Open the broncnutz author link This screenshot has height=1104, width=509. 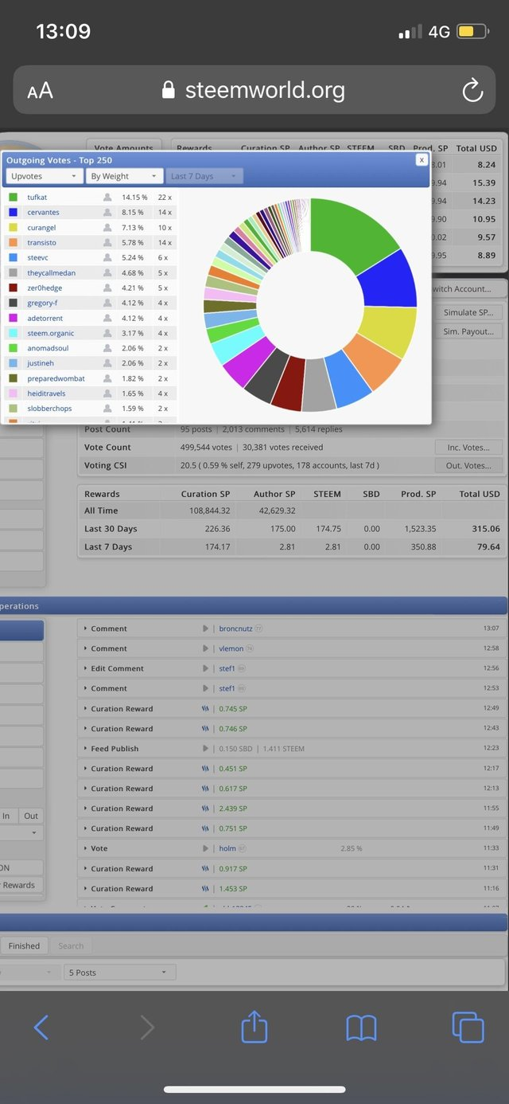point(235,628)
